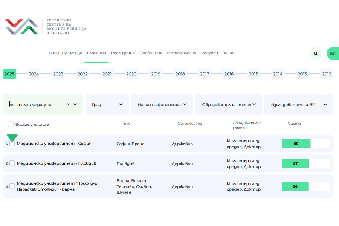
Task: Check the box for Медицински университет - София
Action: 12,144
